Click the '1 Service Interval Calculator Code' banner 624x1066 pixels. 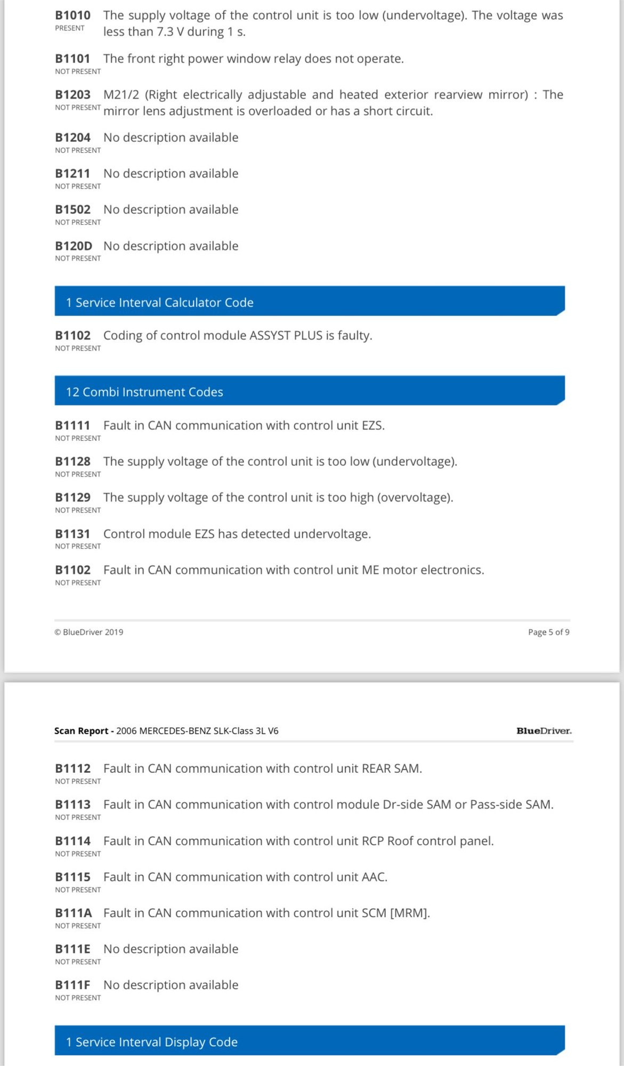[x=310, y=301]
